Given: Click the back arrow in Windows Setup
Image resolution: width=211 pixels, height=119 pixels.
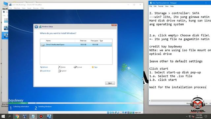Looking at the screenshot, I should (x=36, y=27).
